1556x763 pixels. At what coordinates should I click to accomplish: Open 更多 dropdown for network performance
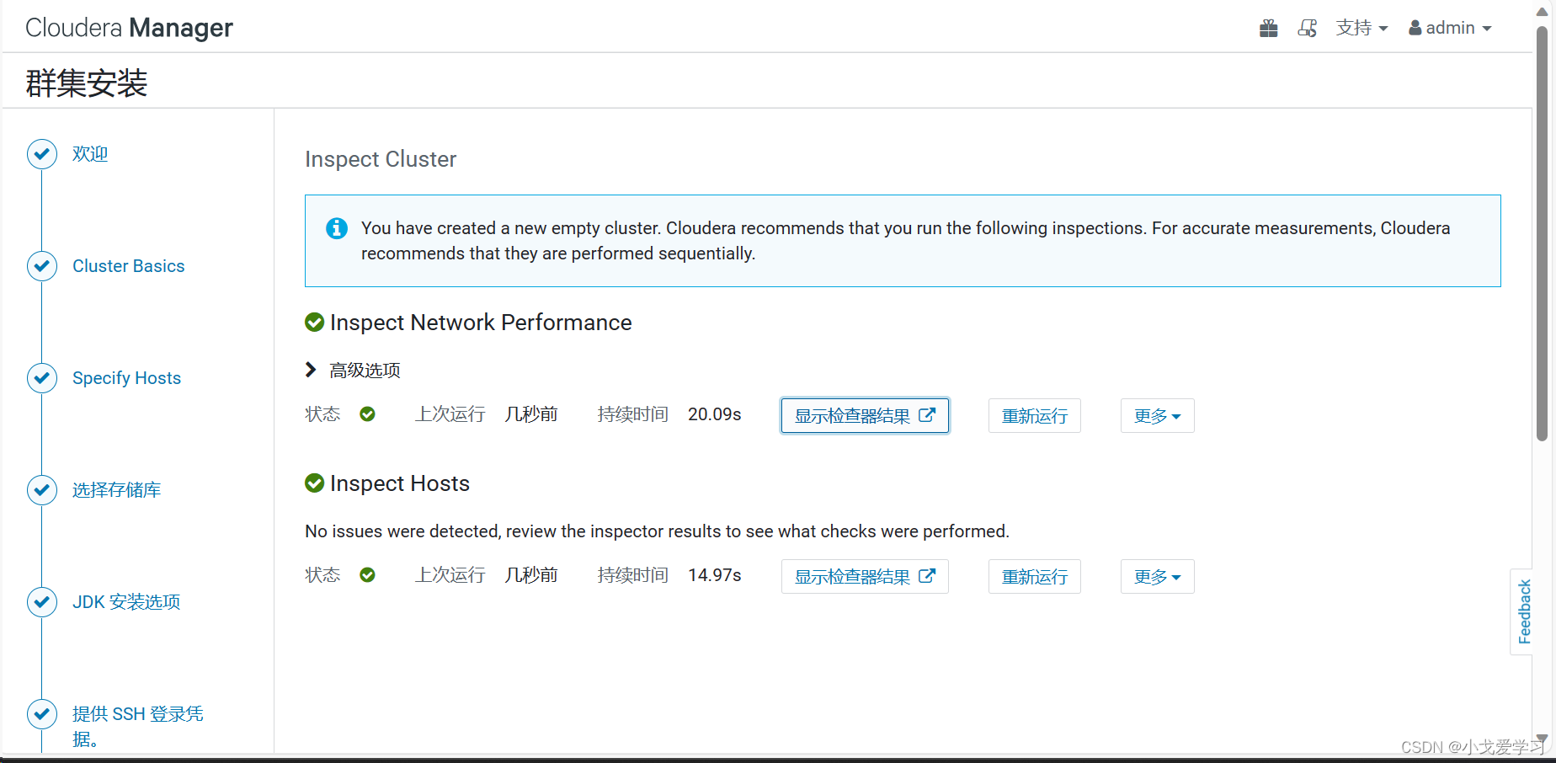click(x=1158, y=416)
